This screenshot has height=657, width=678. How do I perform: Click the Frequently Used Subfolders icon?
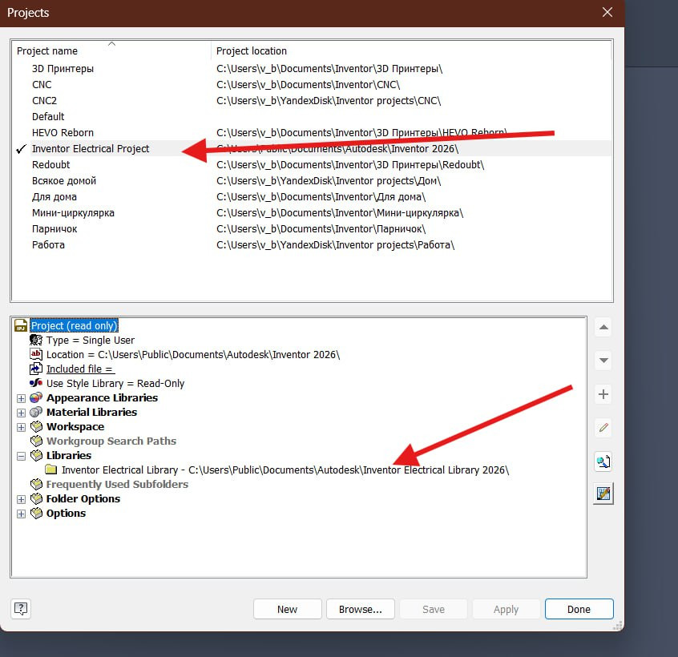[x=36, y=484]
